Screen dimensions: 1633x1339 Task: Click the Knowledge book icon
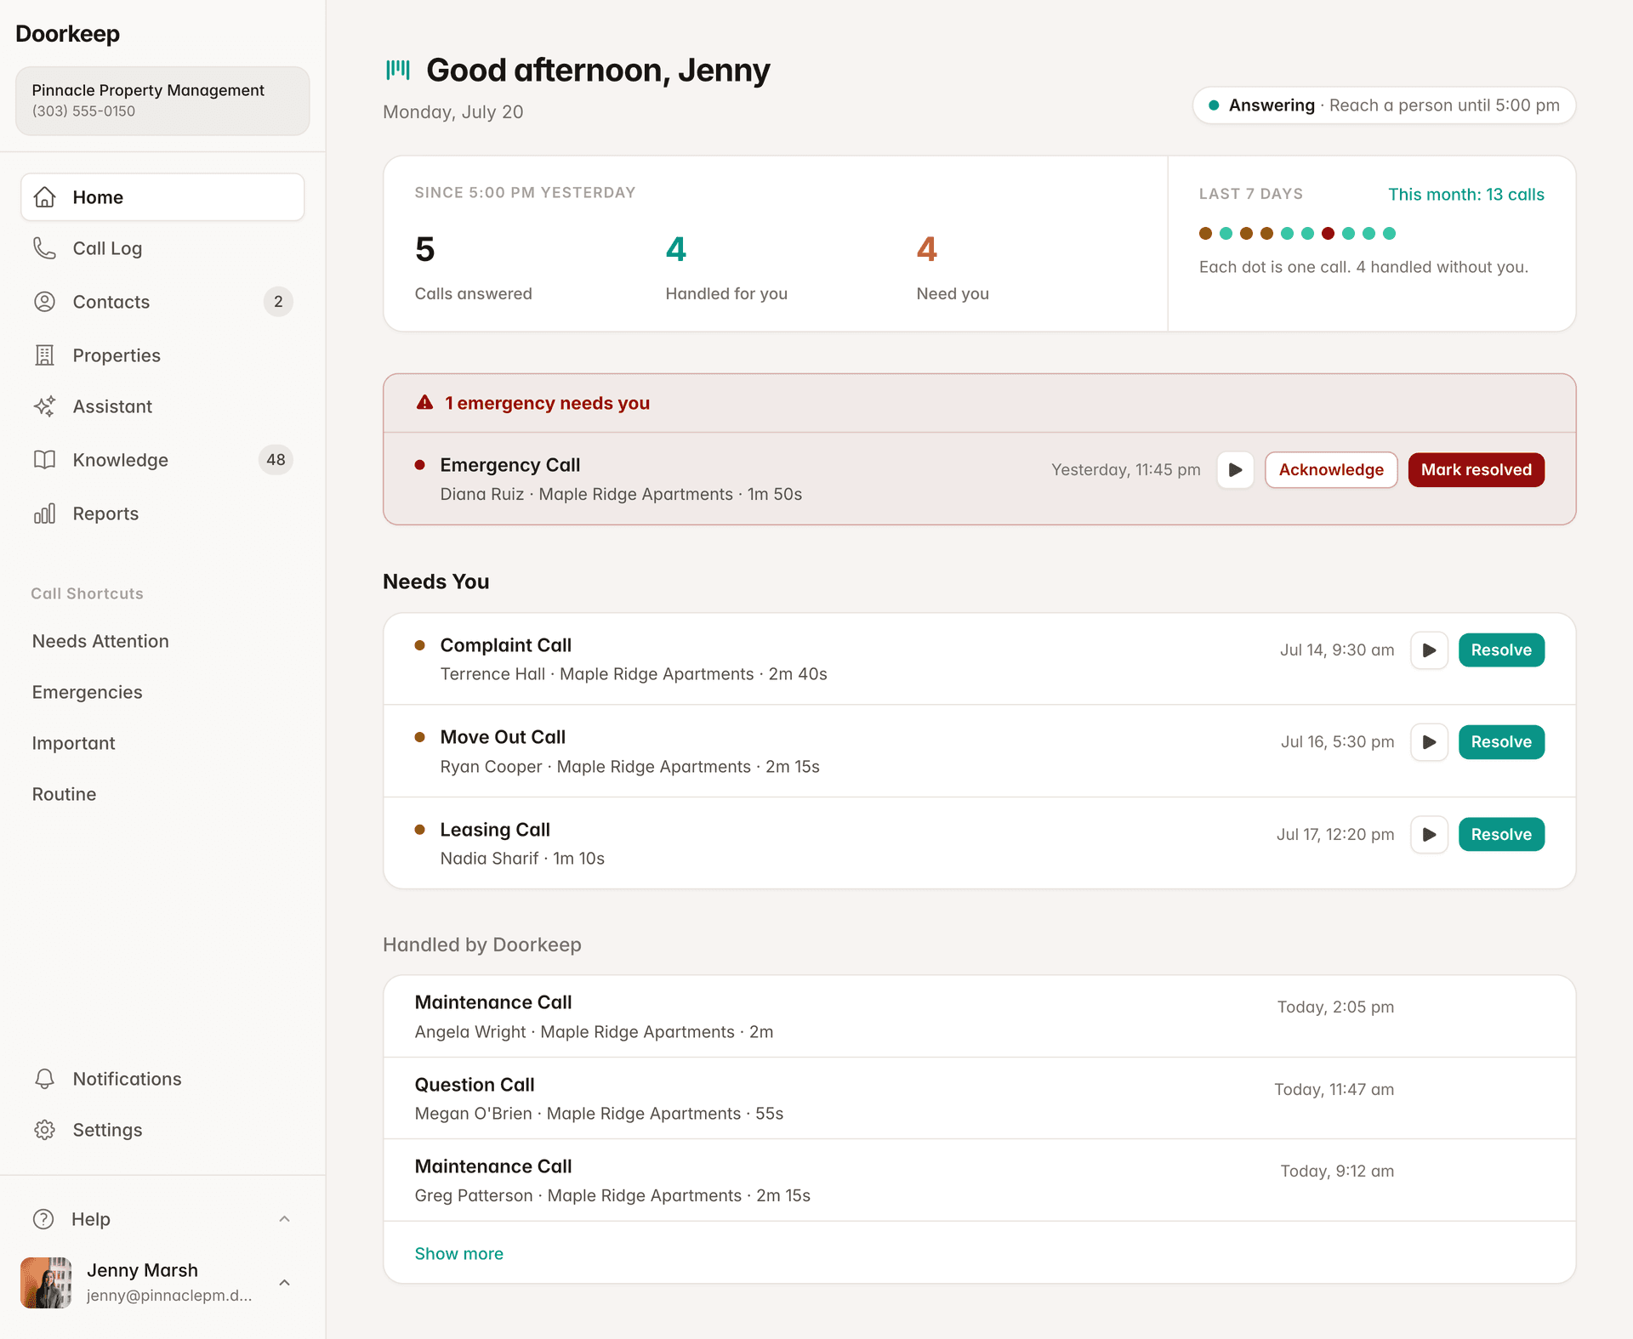(45, 460)
